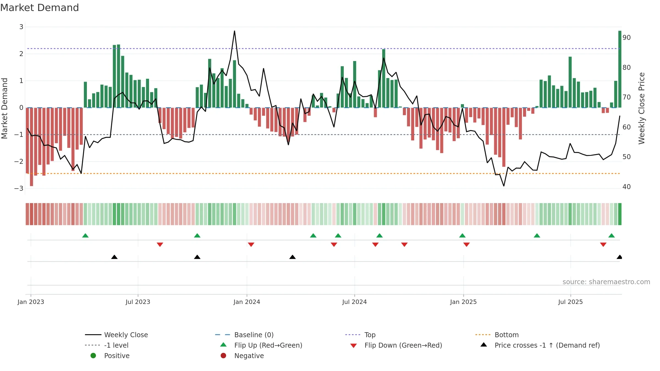Screen dimensions: 660x371
Task: Select the black price-cross marker at March 2024
Action: pyautogui.click(x=293, y=257)
